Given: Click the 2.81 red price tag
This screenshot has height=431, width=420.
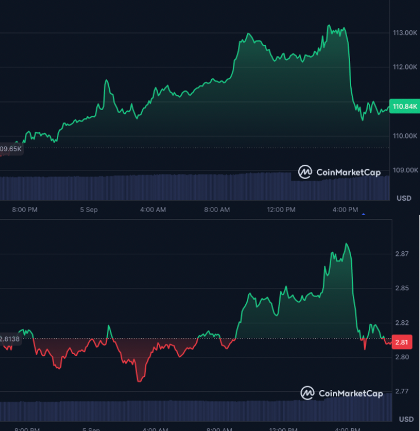Looking at the screenshot, I should [x=402, y=342].
